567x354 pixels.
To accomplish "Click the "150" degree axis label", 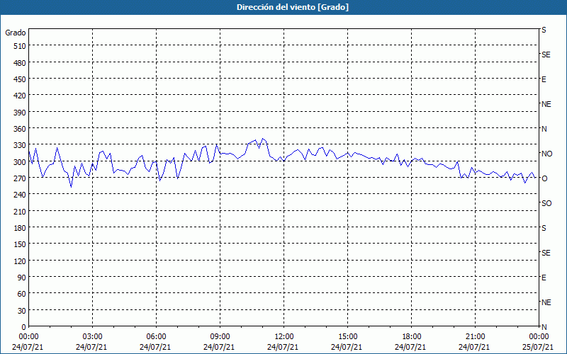I will tap(21, 244).
